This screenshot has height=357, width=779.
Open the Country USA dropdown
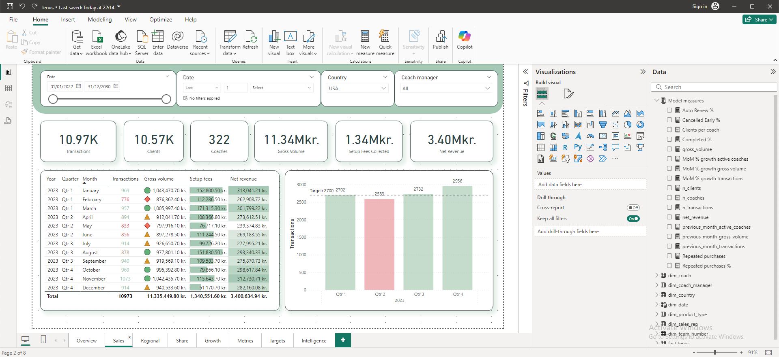(x=358, y=88)
